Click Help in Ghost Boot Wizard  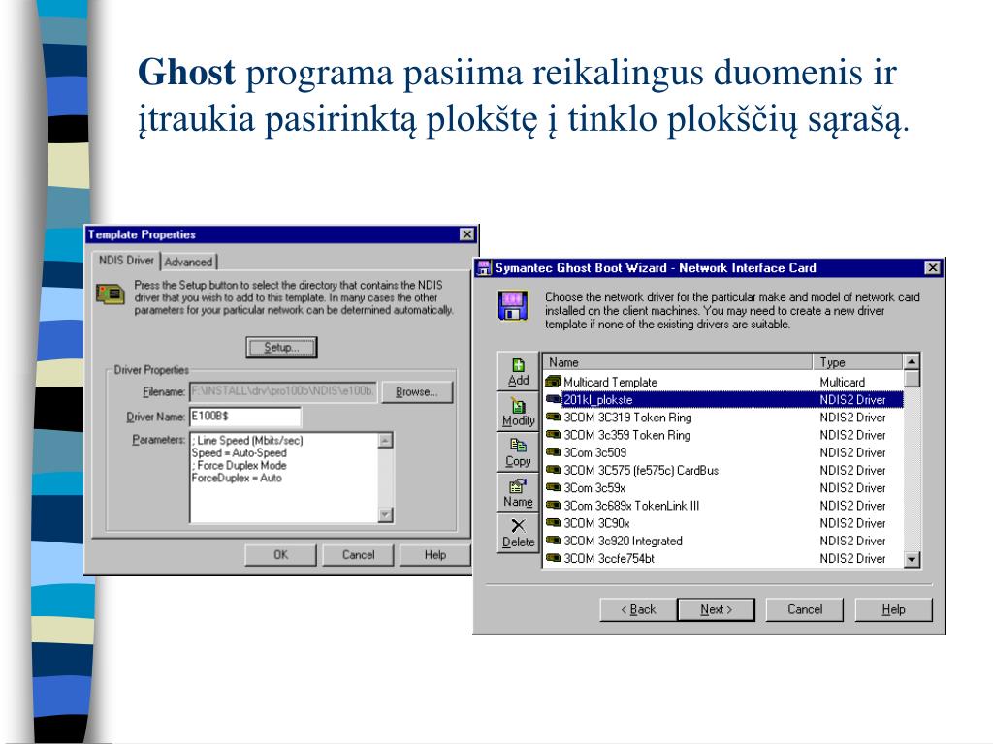(893, 610)
